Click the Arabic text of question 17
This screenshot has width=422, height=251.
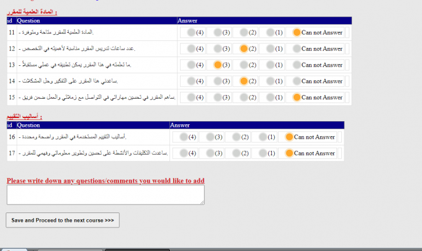(x=93, y=153)
